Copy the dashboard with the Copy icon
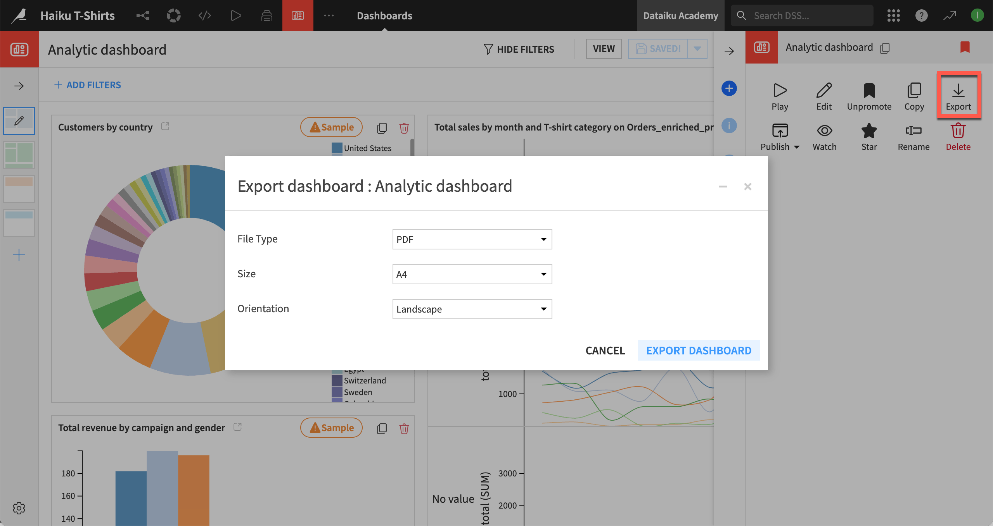The height and width of the screenshot is (526, 993). click(x=914, y=96)
